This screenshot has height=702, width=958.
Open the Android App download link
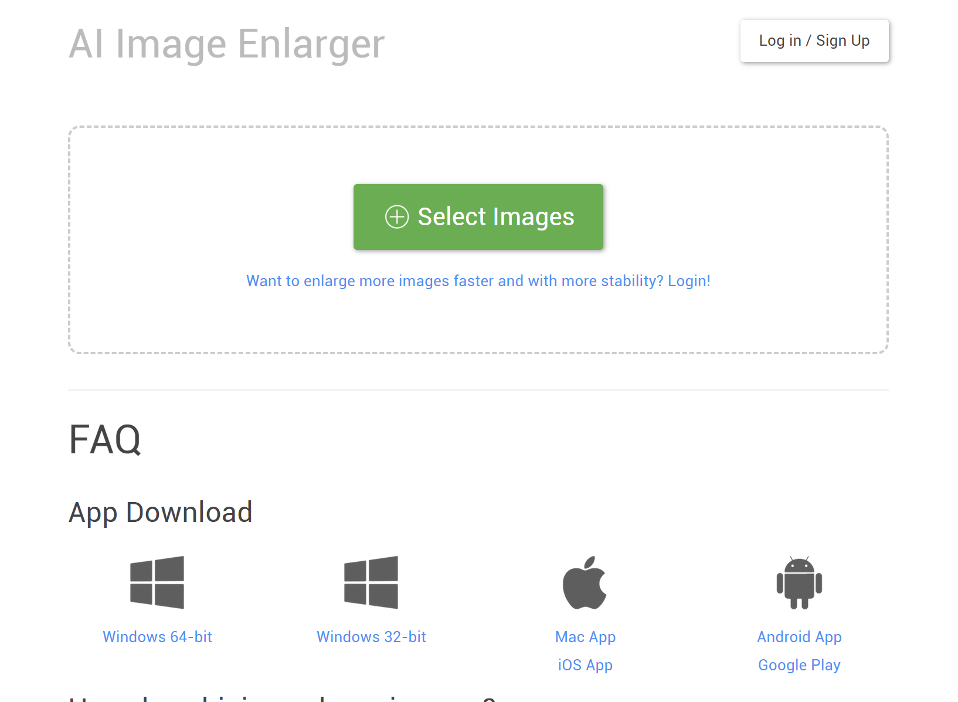[x=799, y=637]
